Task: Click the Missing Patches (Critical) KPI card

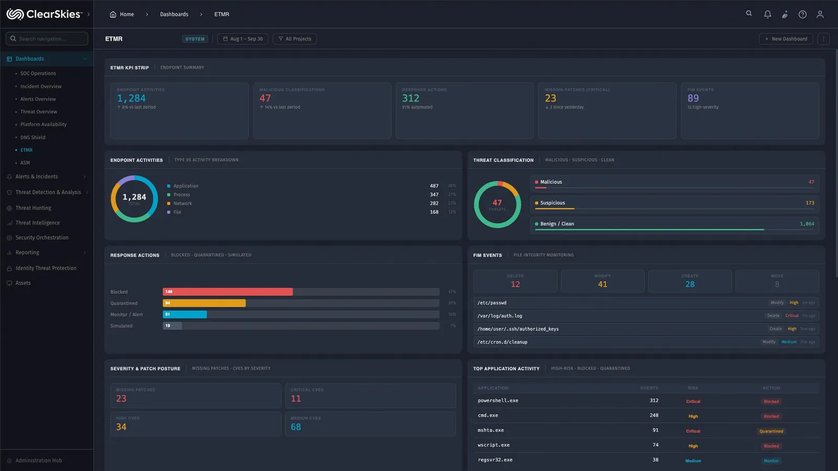Action: [x=607, y=110]
